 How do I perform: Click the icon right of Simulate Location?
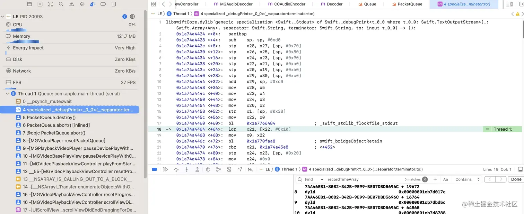point(250,169)
